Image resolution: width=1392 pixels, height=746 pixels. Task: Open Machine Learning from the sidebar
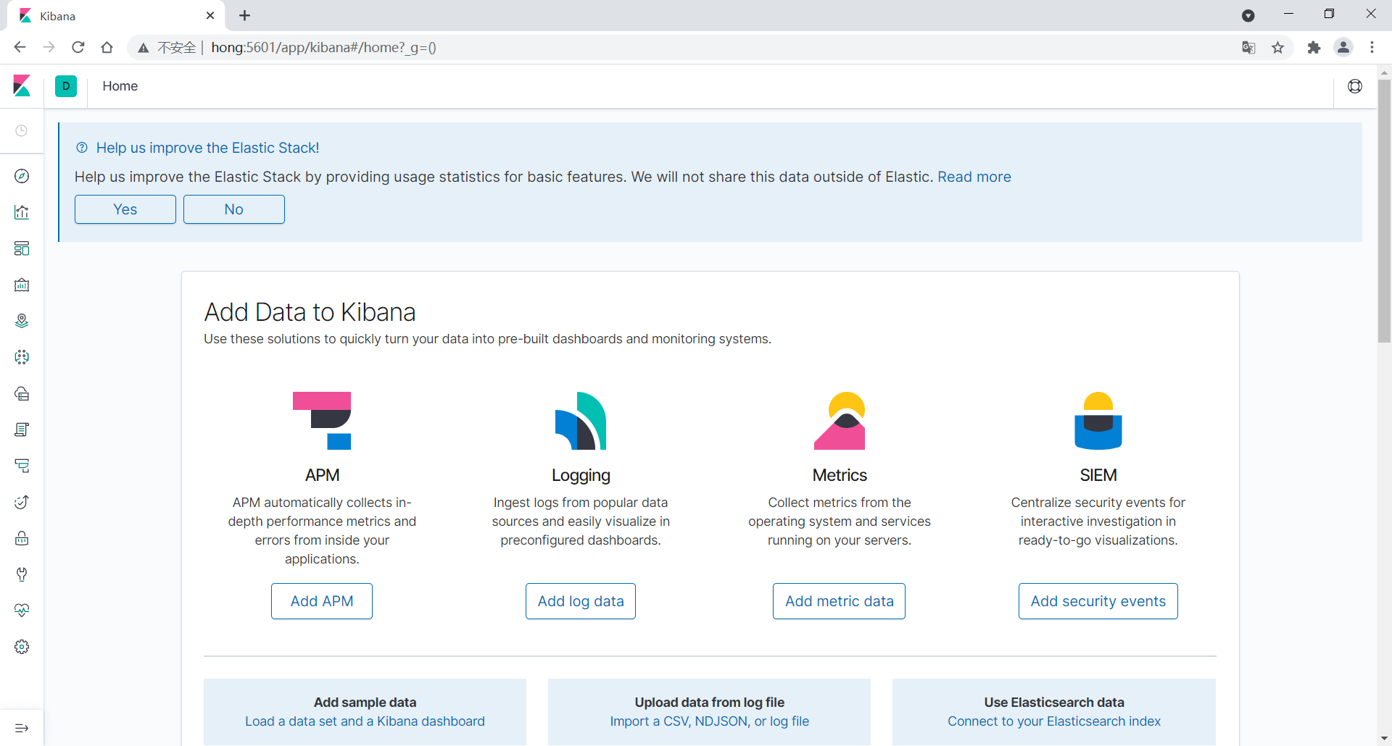[22, 357]
